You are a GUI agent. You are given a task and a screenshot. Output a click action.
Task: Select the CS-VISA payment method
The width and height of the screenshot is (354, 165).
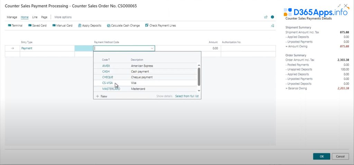click(x=108, y=83)
